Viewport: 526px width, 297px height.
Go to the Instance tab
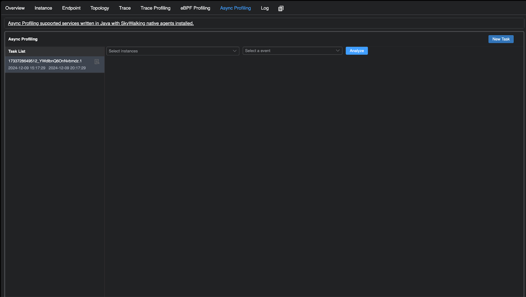pyautogui.click(x=43, y=8)
